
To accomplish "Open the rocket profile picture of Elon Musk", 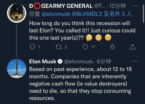I will tap(17, 69).
